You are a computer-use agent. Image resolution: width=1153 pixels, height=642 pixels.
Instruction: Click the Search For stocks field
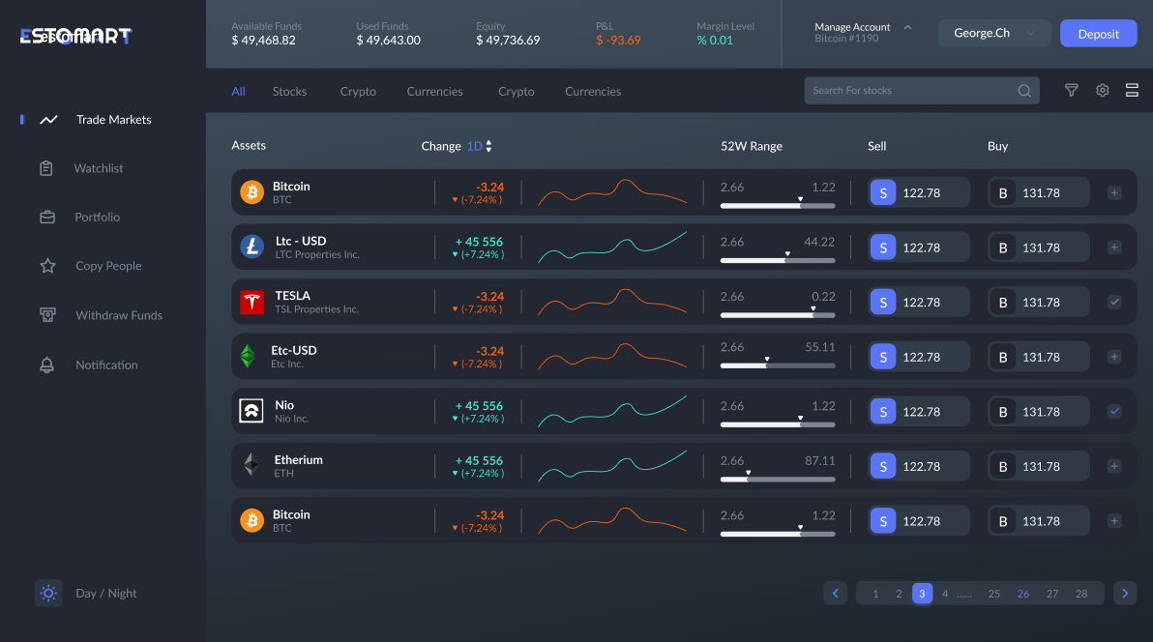pyautogui.click(x=909, y=91)
